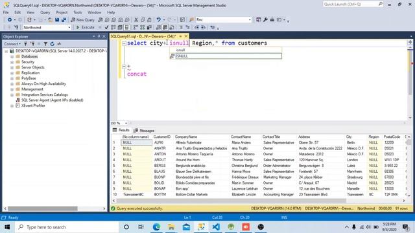Click the Cut scissors icon
This screenshot has height=233, width=415.
pos(136,20)
